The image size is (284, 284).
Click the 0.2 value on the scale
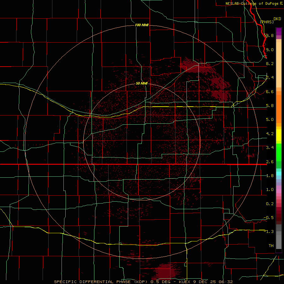coord(270,204)
